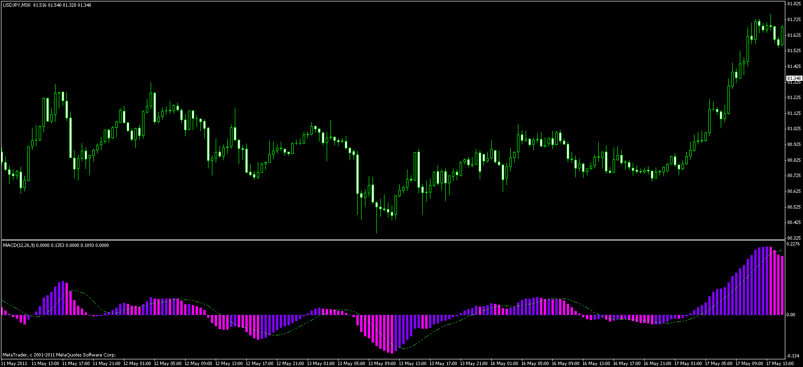This screenshot has height=367, width=803.
Task: Click the highlighted current price tag 81.348
Action: click(x=794, y=78)
